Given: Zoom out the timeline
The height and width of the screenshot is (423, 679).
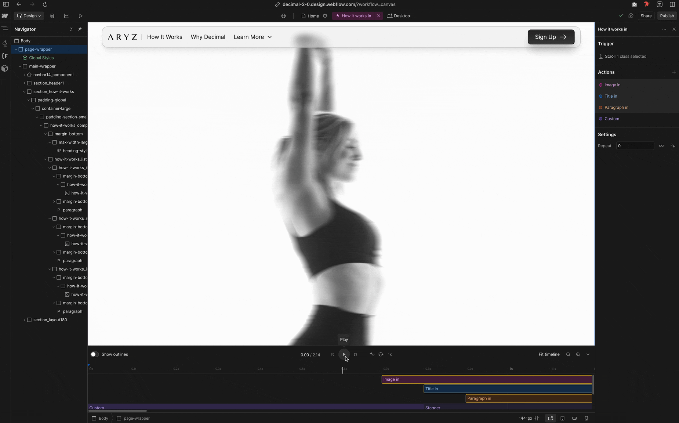Looking at the screenshot, I should (568, 354).
